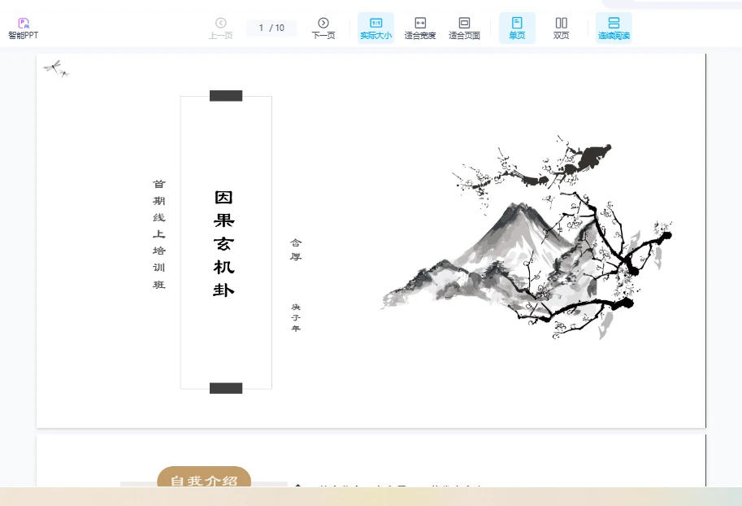Click the 下一页 next-page arrow icon
Screen dimensions: 742x506
point(323,23)
